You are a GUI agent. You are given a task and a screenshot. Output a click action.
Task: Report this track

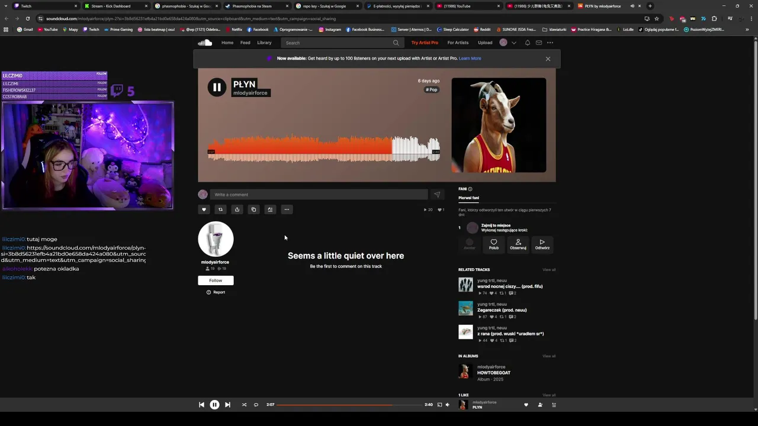pyautogui.click(x=216, y=292)
